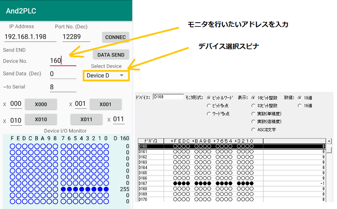Select the ビット&ワード monitor format radio
Screen dimensions: 337x209
209,98
